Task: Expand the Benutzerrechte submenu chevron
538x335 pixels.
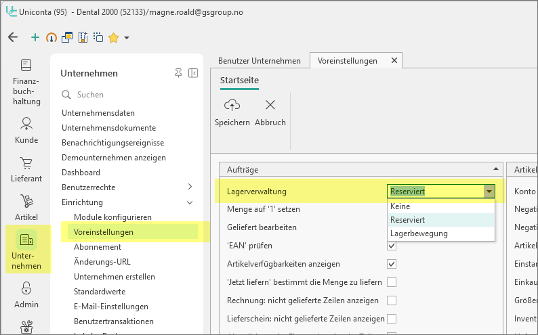Action: click(x=190, y=187)
